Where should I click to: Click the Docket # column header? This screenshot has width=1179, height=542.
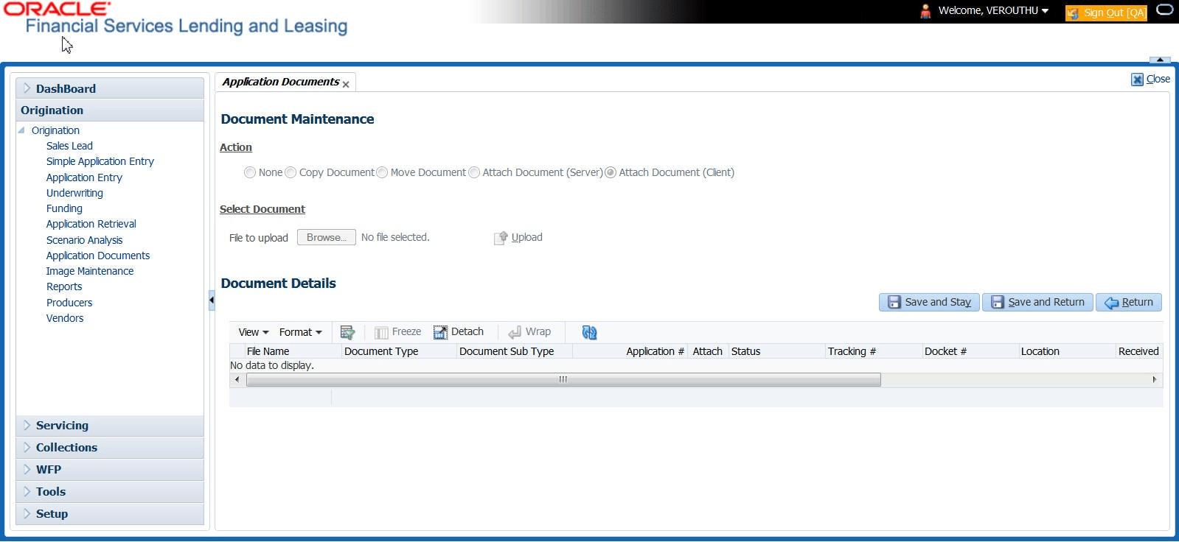click(x=970, y=351)
